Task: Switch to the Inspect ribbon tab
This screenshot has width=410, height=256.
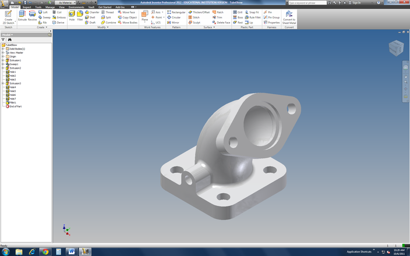Action: (x=27, y=7)
